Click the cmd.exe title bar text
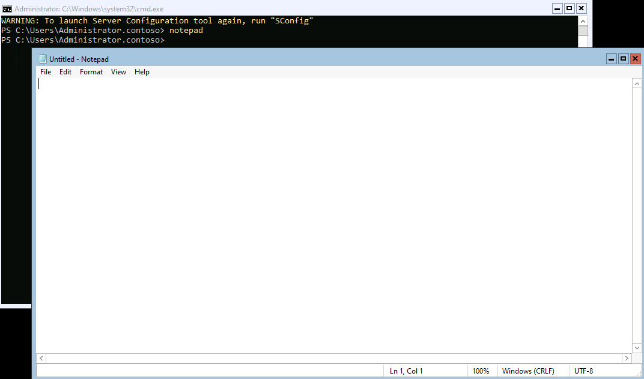The image size is (644, 379). (x=89, y=8)
